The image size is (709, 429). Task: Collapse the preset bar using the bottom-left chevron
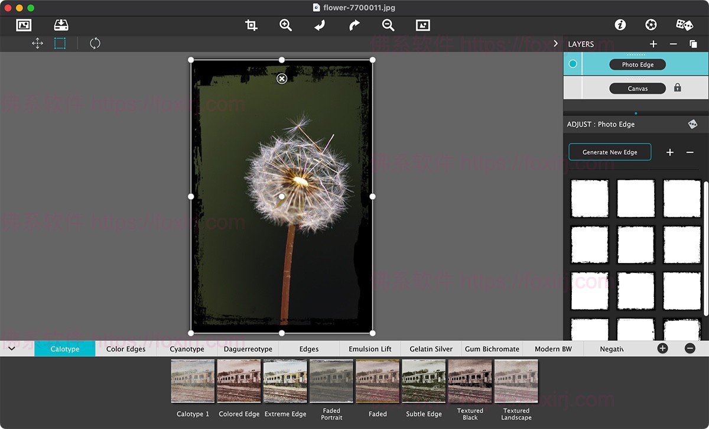11,348
